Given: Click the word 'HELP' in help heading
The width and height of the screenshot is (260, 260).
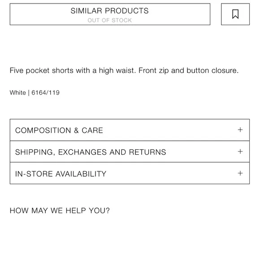Looking at the screenshot, I should [76, 211].
